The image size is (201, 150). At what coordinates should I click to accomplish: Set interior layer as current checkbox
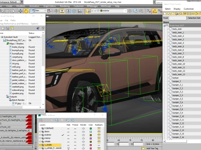pos(62,138)
